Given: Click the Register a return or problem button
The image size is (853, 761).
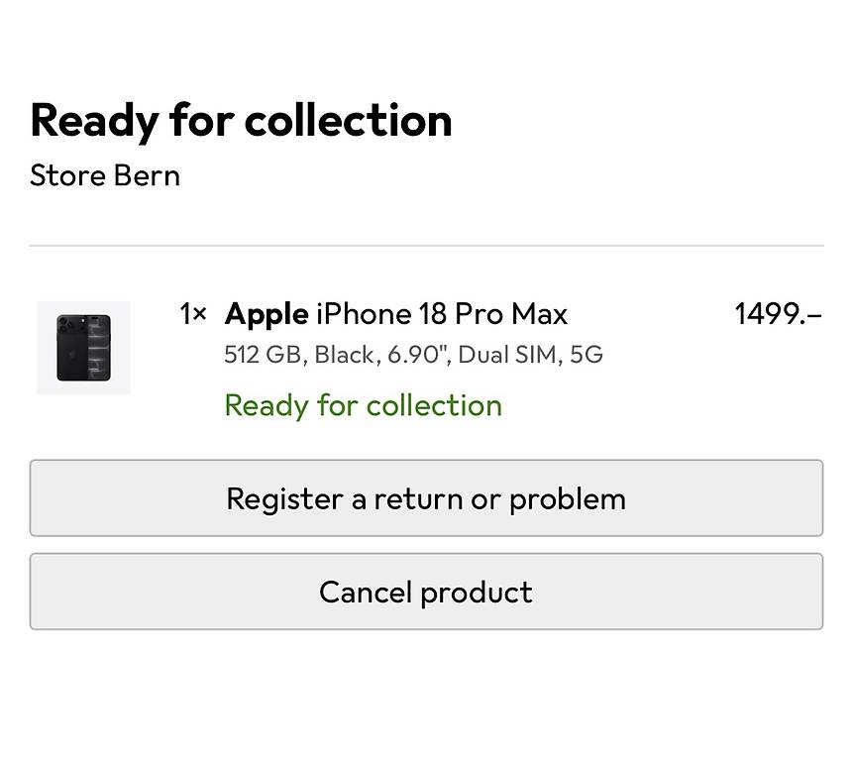Looking at the screenshot, I should [x=426, y=498].
